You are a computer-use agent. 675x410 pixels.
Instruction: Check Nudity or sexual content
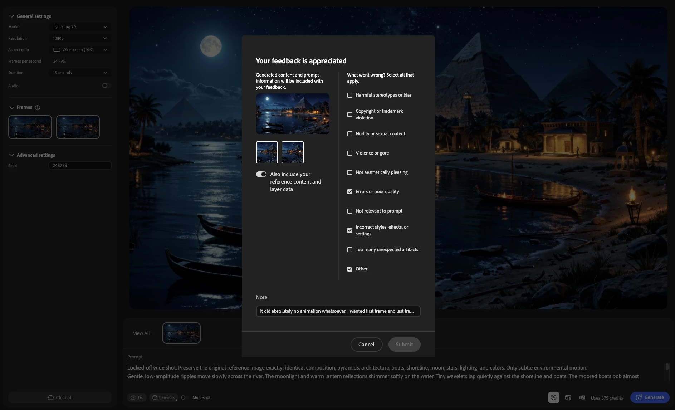pos(350,134)
